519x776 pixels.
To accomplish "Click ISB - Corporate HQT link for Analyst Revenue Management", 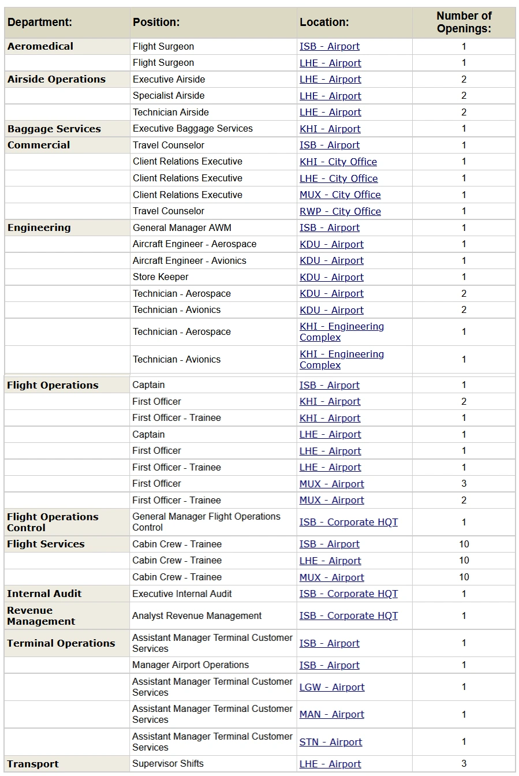I will (x=349, y=616).
